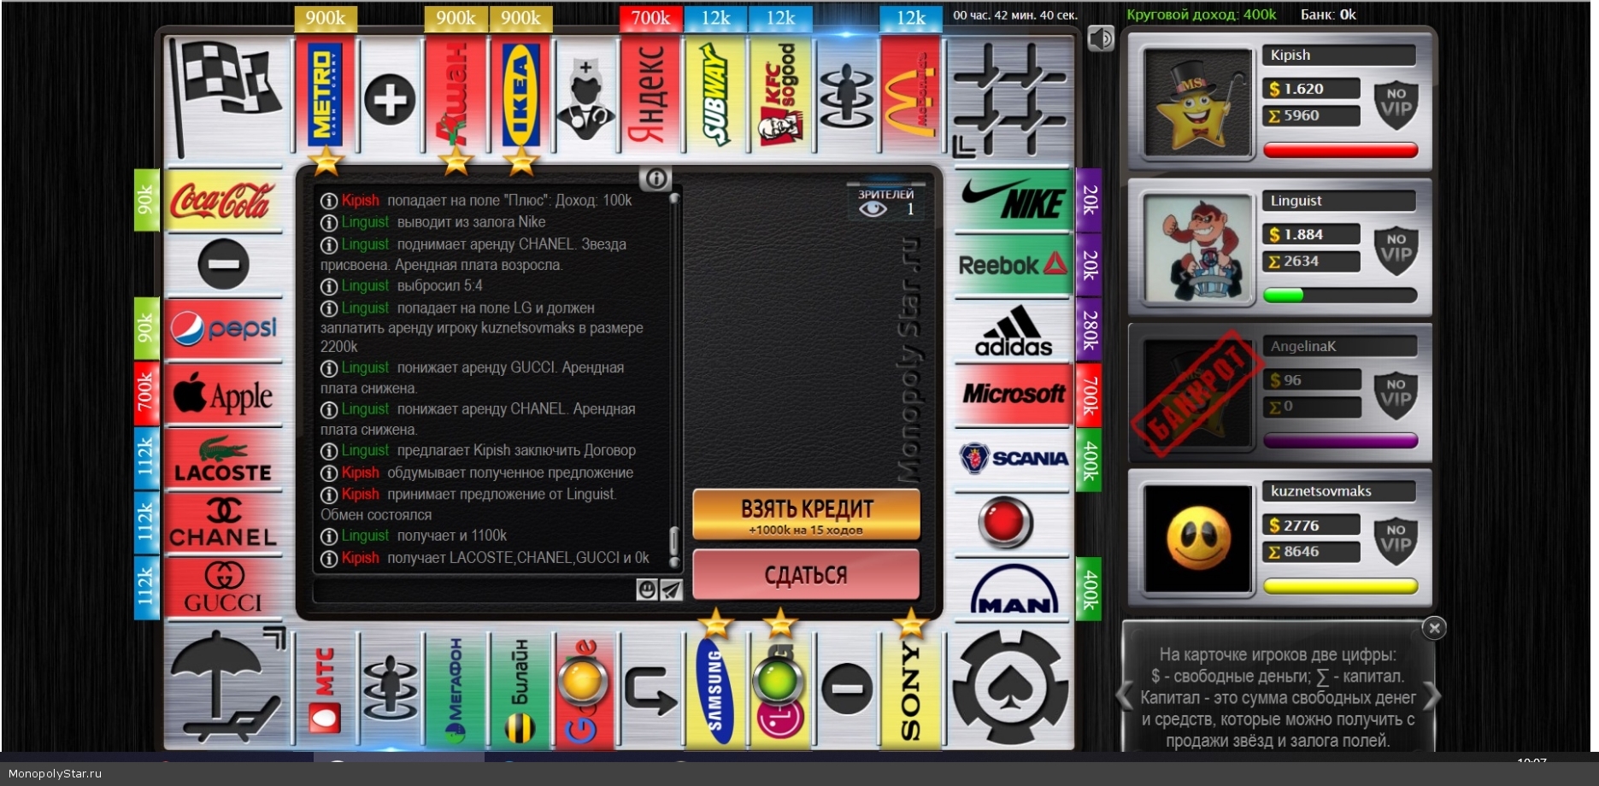The height and width of the screenshot is (786, 1599).
Task: Click the 700k rent tag above Yandex
Action: point(650,18)
